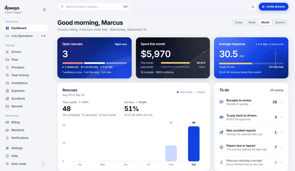The image size is (295, 171).
Task: Toggle the Dark mode switch
Action: coord(42,164)
